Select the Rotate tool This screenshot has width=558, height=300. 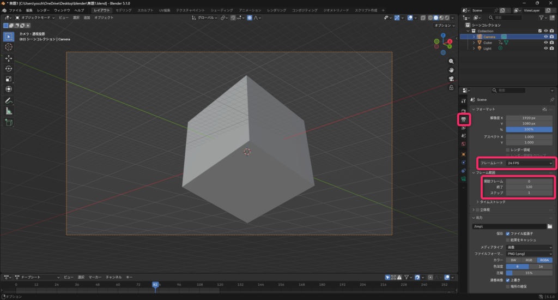9,68
